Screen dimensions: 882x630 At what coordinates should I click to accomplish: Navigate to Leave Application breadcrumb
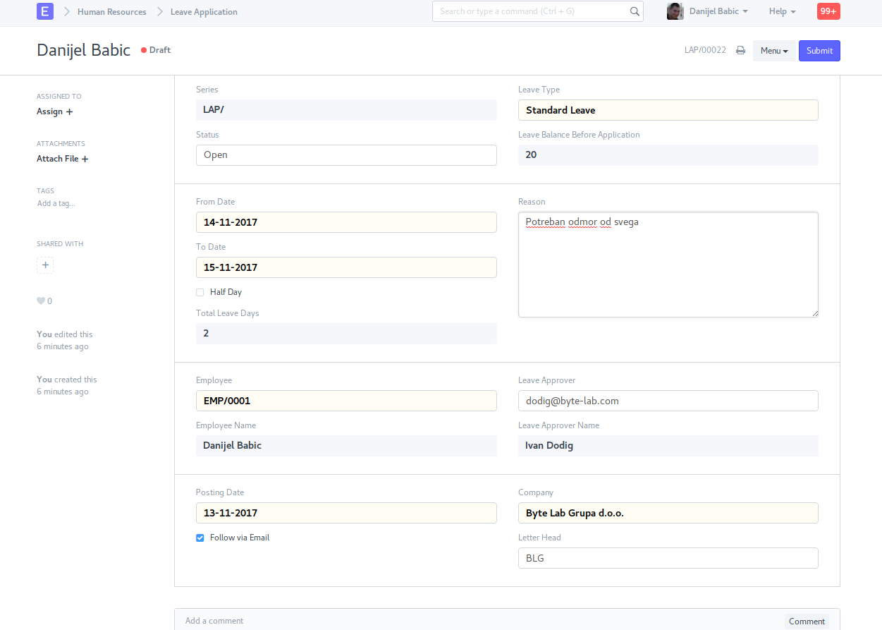pos(204,12)
